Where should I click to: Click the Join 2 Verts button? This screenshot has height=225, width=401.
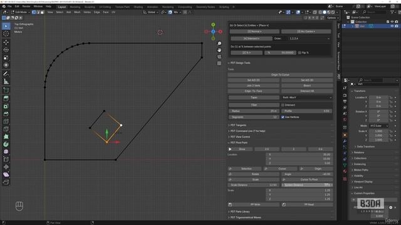(x=253, y=86)
